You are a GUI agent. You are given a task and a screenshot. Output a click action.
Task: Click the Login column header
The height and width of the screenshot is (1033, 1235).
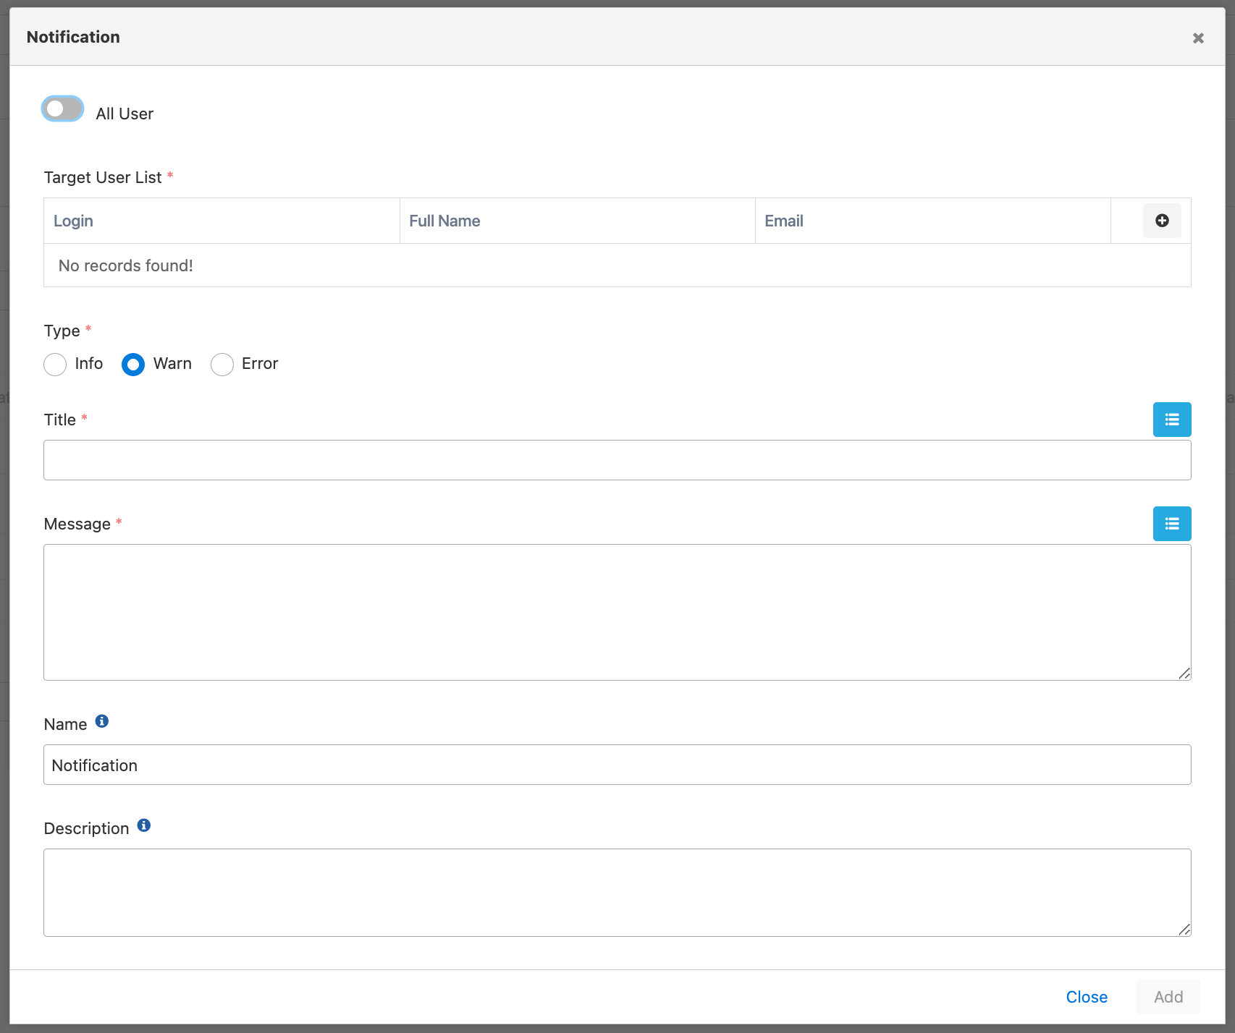(x=72, y=221)
